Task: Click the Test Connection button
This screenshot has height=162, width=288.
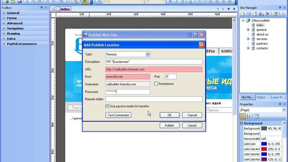Action: pos(118,115)
